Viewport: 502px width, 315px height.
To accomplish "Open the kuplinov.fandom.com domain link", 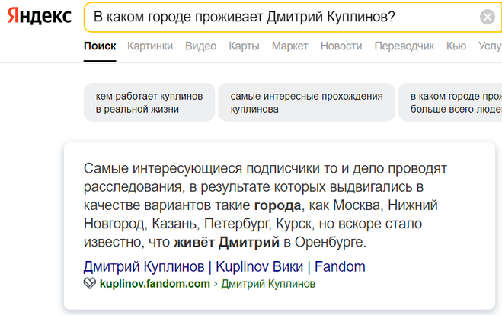I will tap(155, 284).
